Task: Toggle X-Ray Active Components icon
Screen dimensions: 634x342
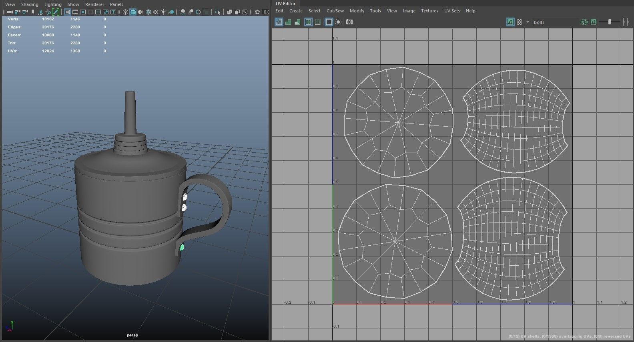Action: click(x=237, y=12)
